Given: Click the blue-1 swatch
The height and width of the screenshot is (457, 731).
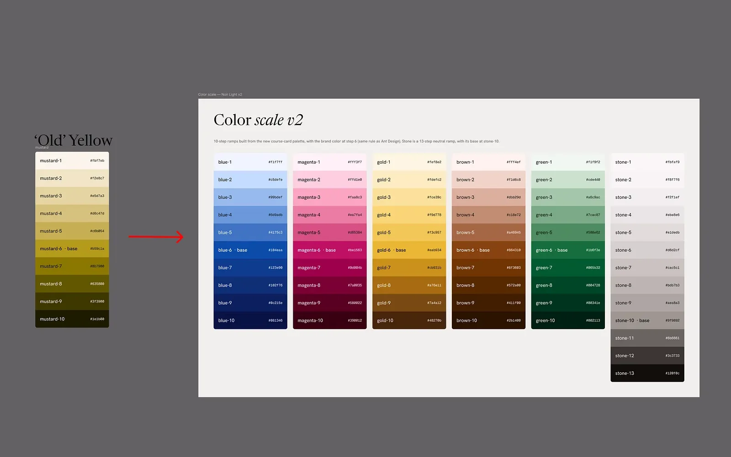Looking at the screenshot, I should coord(250,162).
